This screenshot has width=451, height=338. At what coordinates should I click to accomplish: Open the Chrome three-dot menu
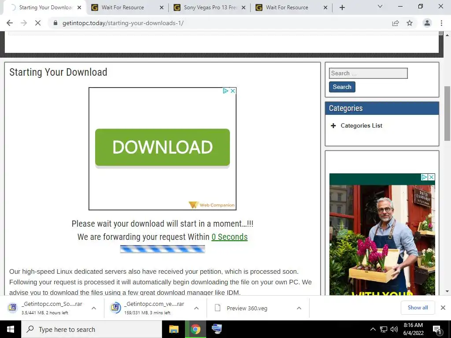click(441, 23)
